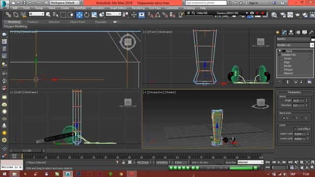Image resolution: width=315 pixels, height=177 pixels.
Task: Open the Utilities panel hammer tab
Action: 311,32
